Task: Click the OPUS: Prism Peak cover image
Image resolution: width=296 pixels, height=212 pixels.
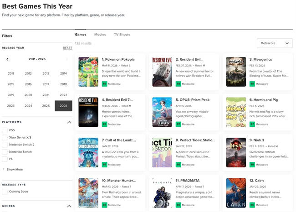Action: click(x=162, y=112)
